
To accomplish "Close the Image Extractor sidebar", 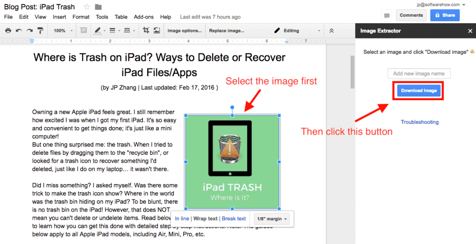I will coord(470,31).
